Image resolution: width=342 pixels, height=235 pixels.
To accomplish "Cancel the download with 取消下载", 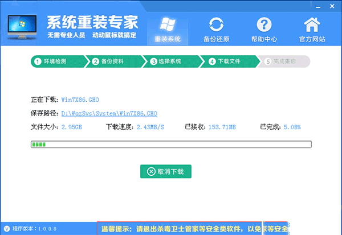I will pos(166,171).
